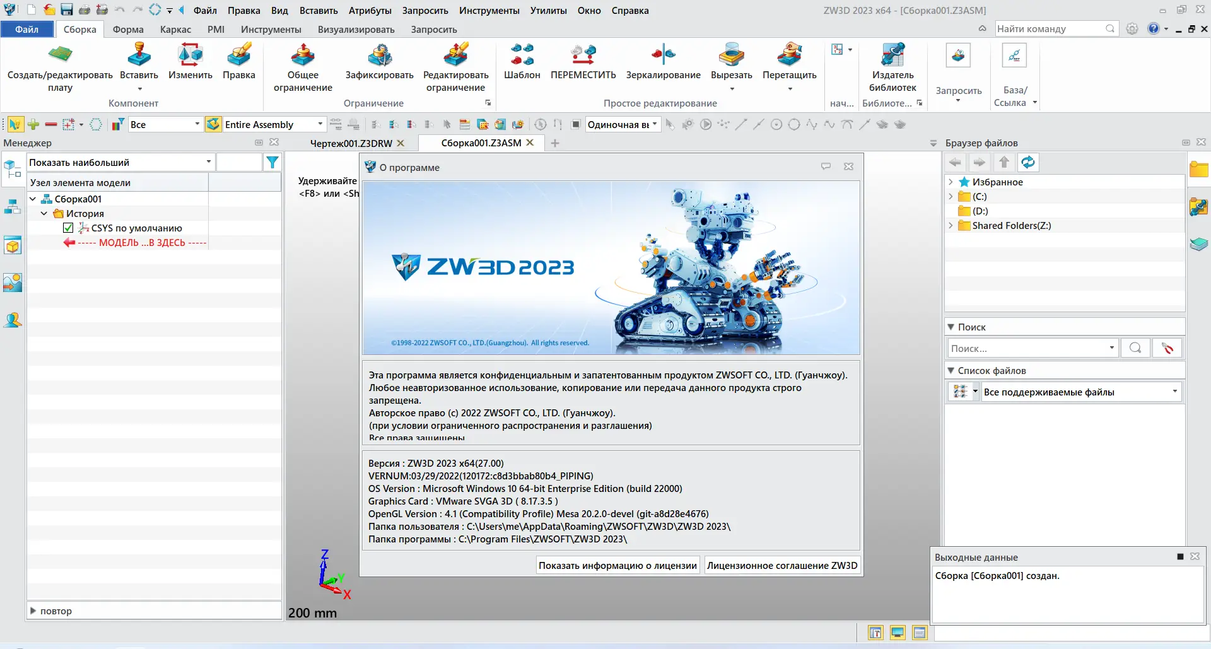Close the О программе dialog
This screenshot has width=1211, height=649.
848,167
